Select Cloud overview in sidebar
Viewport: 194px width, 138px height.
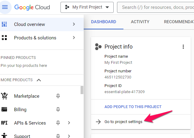(42, 24)
